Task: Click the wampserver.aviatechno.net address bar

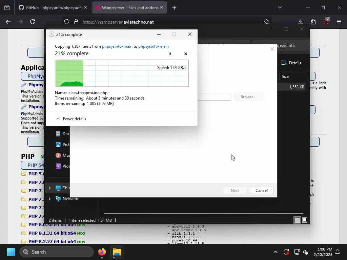Action: pos(118,22)
